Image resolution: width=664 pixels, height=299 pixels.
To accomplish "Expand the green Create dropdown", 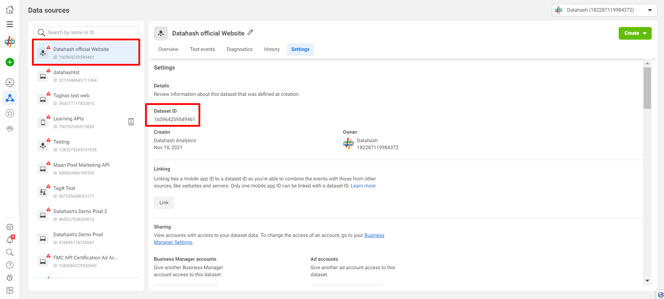I will [635, 33].
